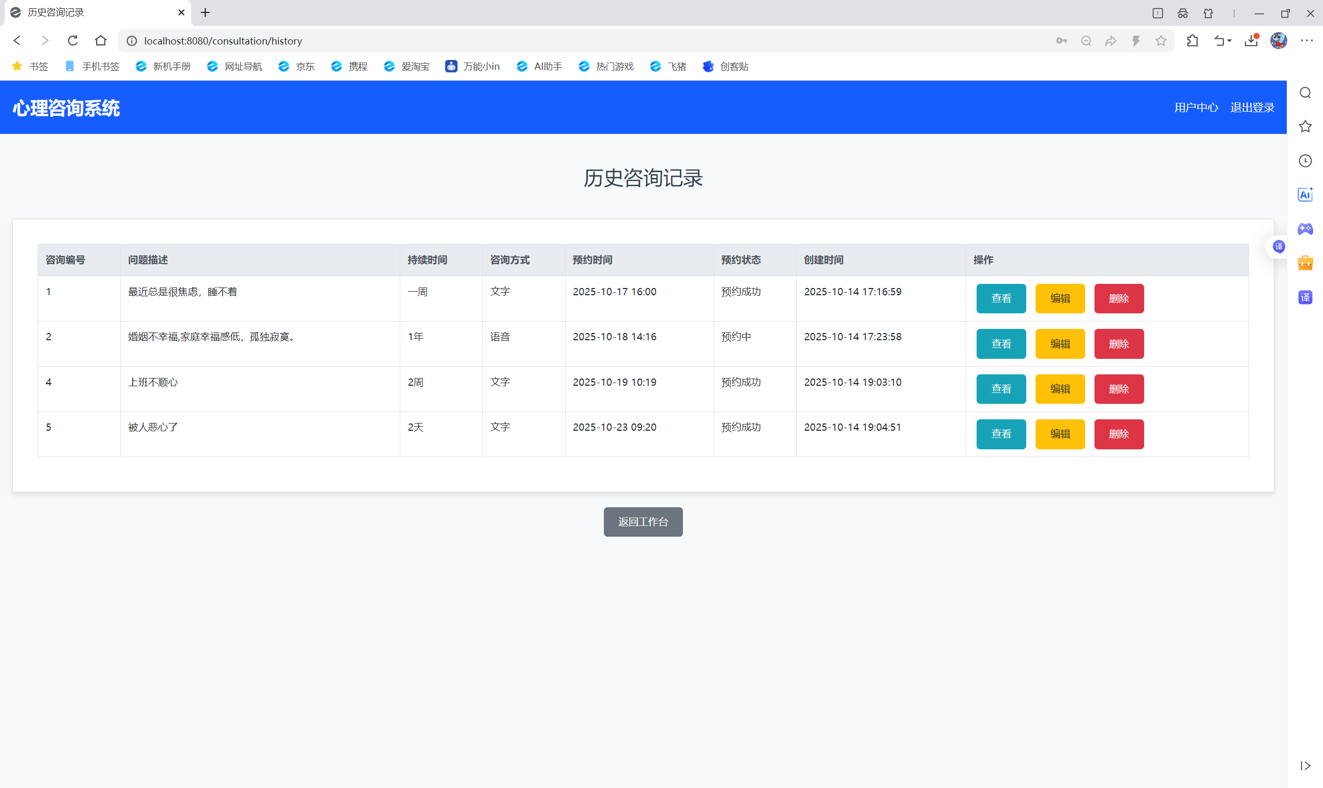Open the sidebar history clock icon
The width and height of the screenshot is (1323, 788).
coord(1305,161)
